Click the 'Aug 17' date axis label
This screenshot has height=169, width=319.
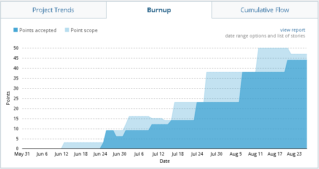pos(275,154)
